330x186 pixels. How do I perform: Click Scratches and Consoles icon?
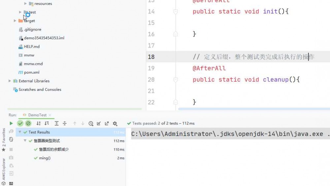pos(16,90)
